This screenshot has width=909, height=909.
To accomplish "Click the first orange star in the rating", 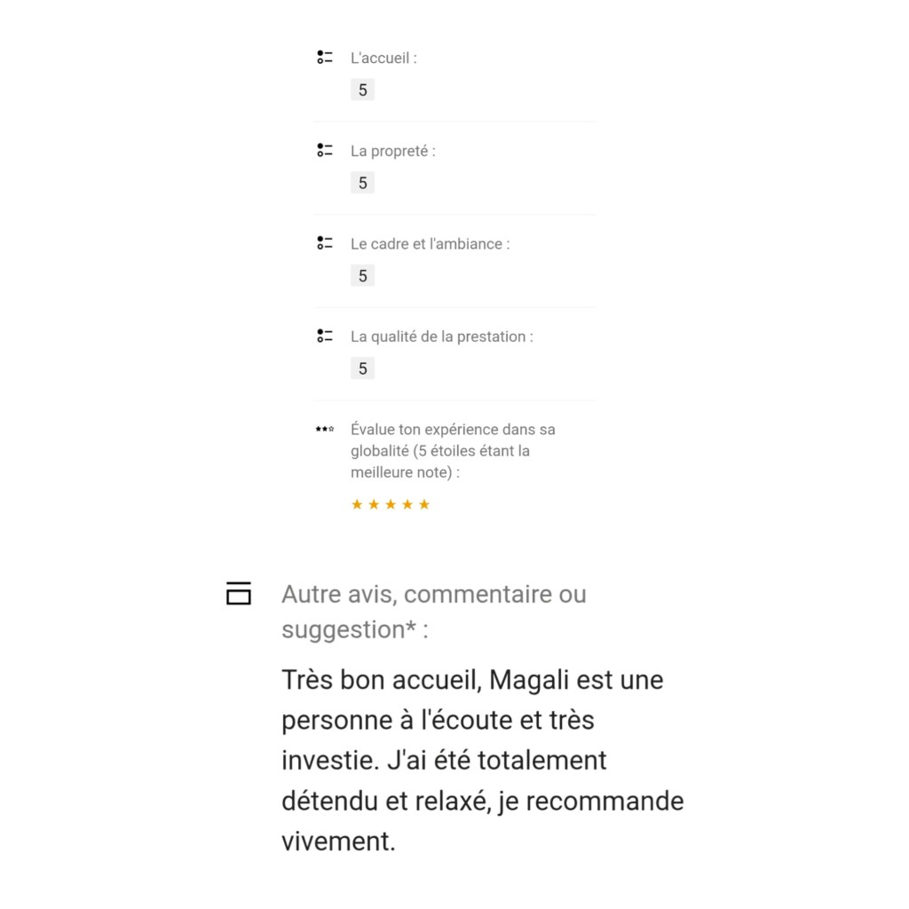I will (x=357, y=505).
